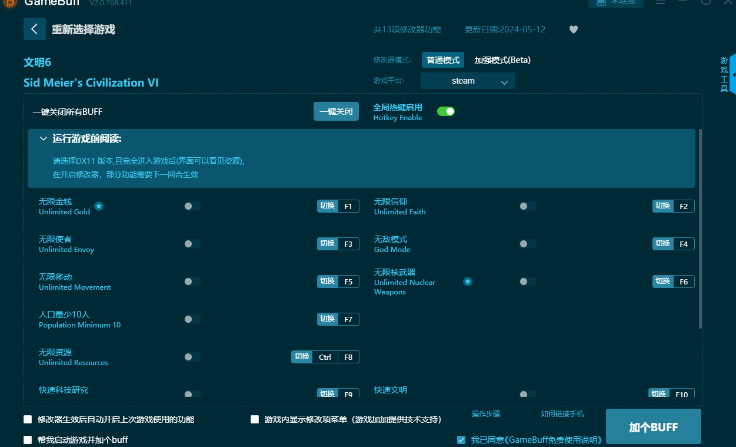Click the star badge next to 无限金钱
Viewport: 736px width, 447px height.
tap(99, 207)
